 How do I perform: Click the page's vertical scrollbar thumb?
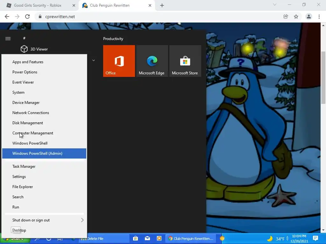(323, 77)
